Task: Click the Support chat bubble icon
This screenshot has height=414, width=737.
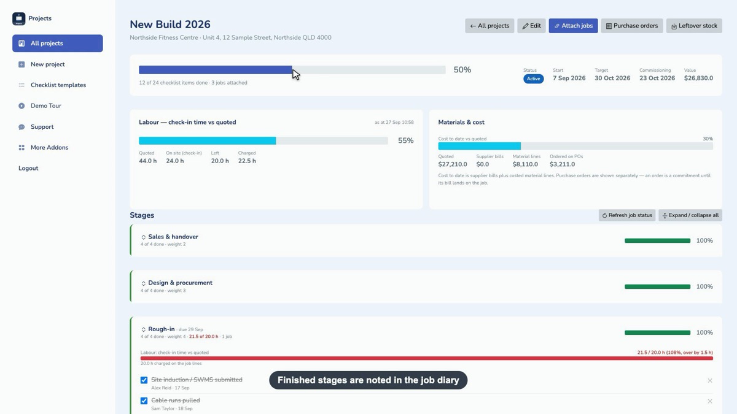Action: (x=21, y=127)
